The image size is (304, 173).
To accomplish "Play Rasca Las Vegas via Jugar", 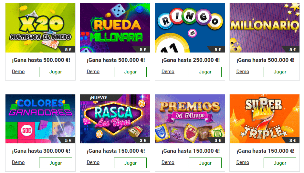I will click(130, 163).
